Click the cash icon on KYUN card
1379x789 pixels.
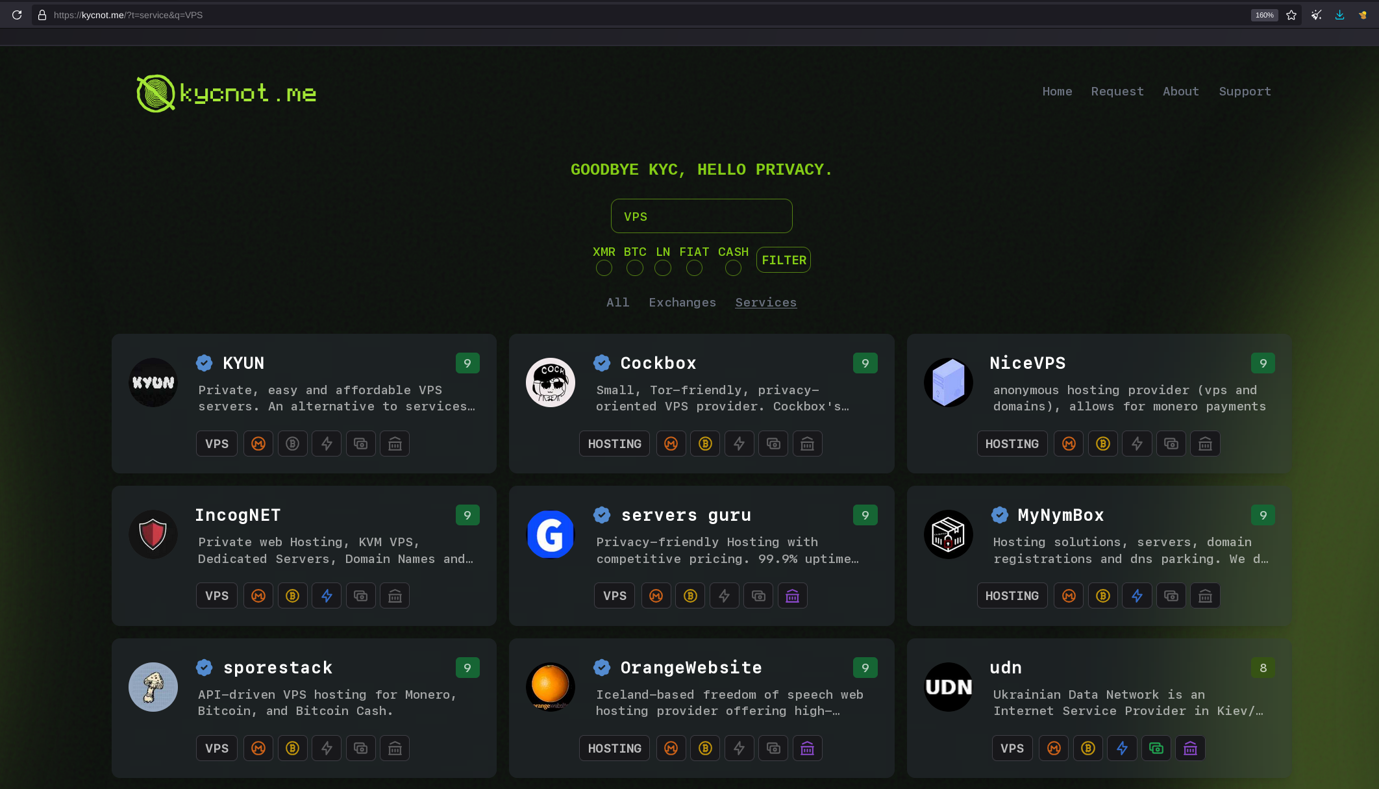coord(361,444)
